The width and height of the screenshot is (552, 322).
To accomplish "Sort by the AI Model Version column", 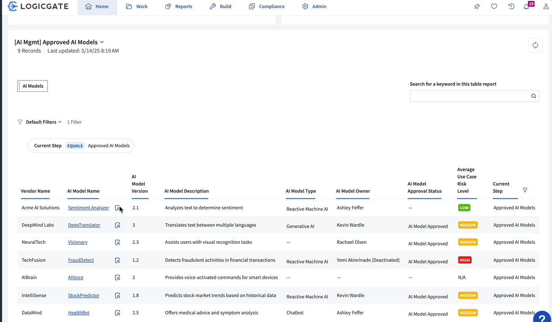I will [x=140, y=184].
